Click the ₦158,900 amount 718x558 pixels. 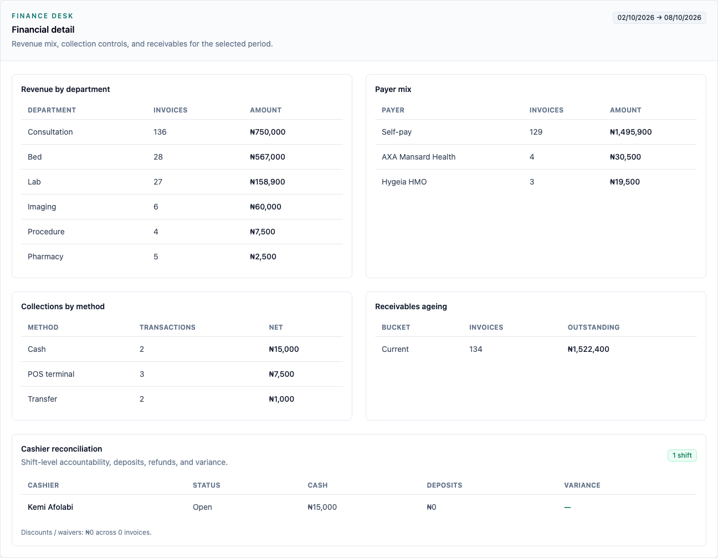(268, 182)
